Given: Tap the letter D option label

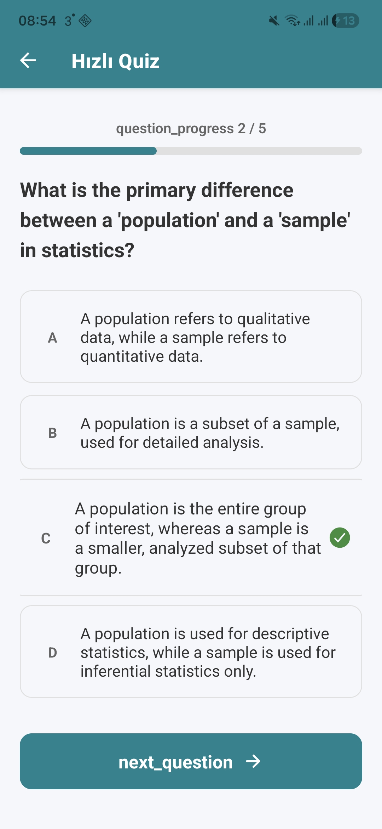Looking at the screenshot, I should (52, 653).
